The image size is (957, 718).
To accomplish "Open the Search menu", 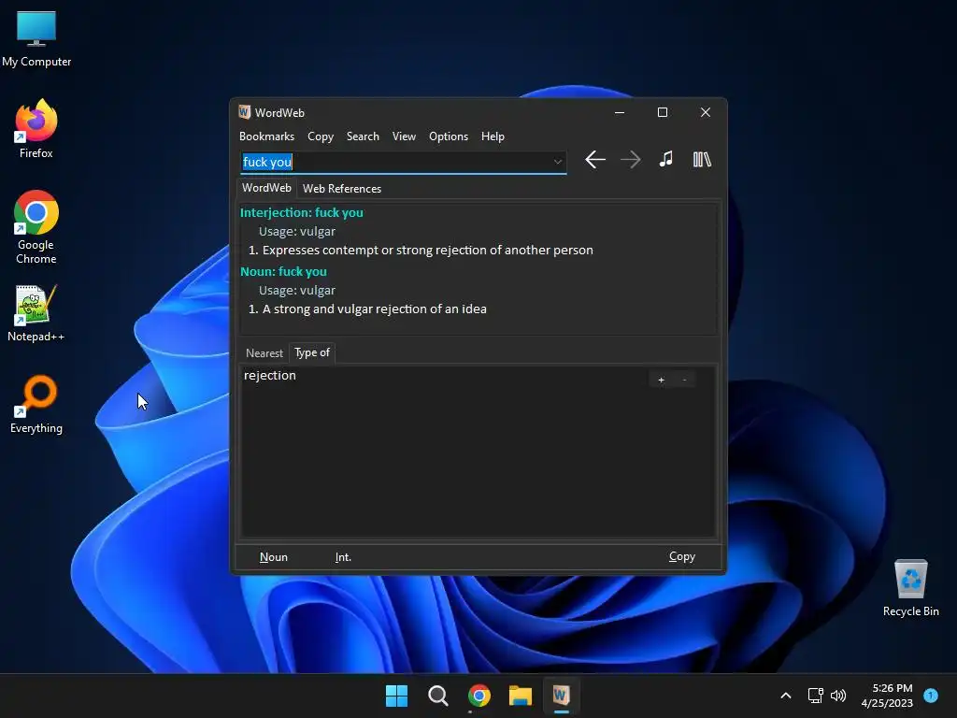I will point(363,136).
